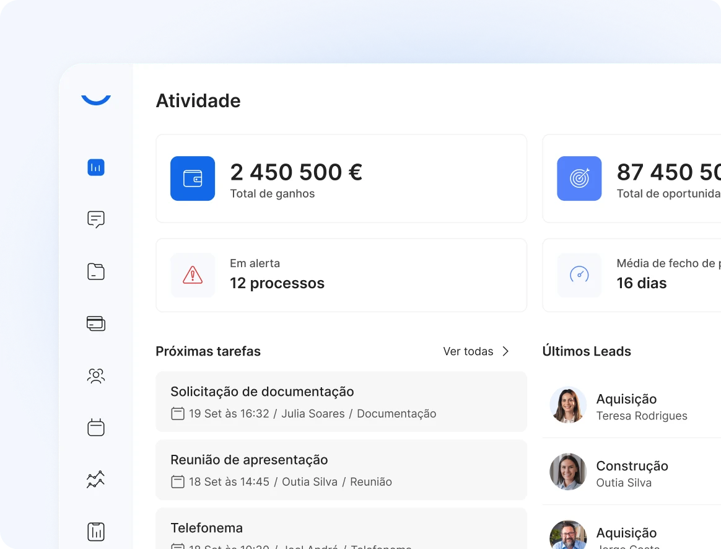Click the app logo above the sidebar
The image size is (721, 549).
coord(95,96)
